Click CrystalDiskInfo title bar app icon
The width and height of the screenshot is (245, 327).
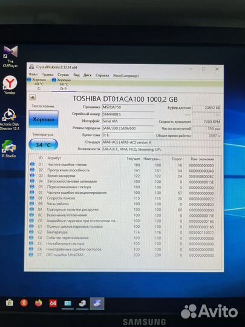click(31, 67)
